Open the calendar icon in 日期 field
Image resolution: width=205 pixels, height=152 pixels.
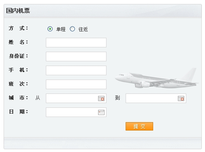[x=101, y=112]
